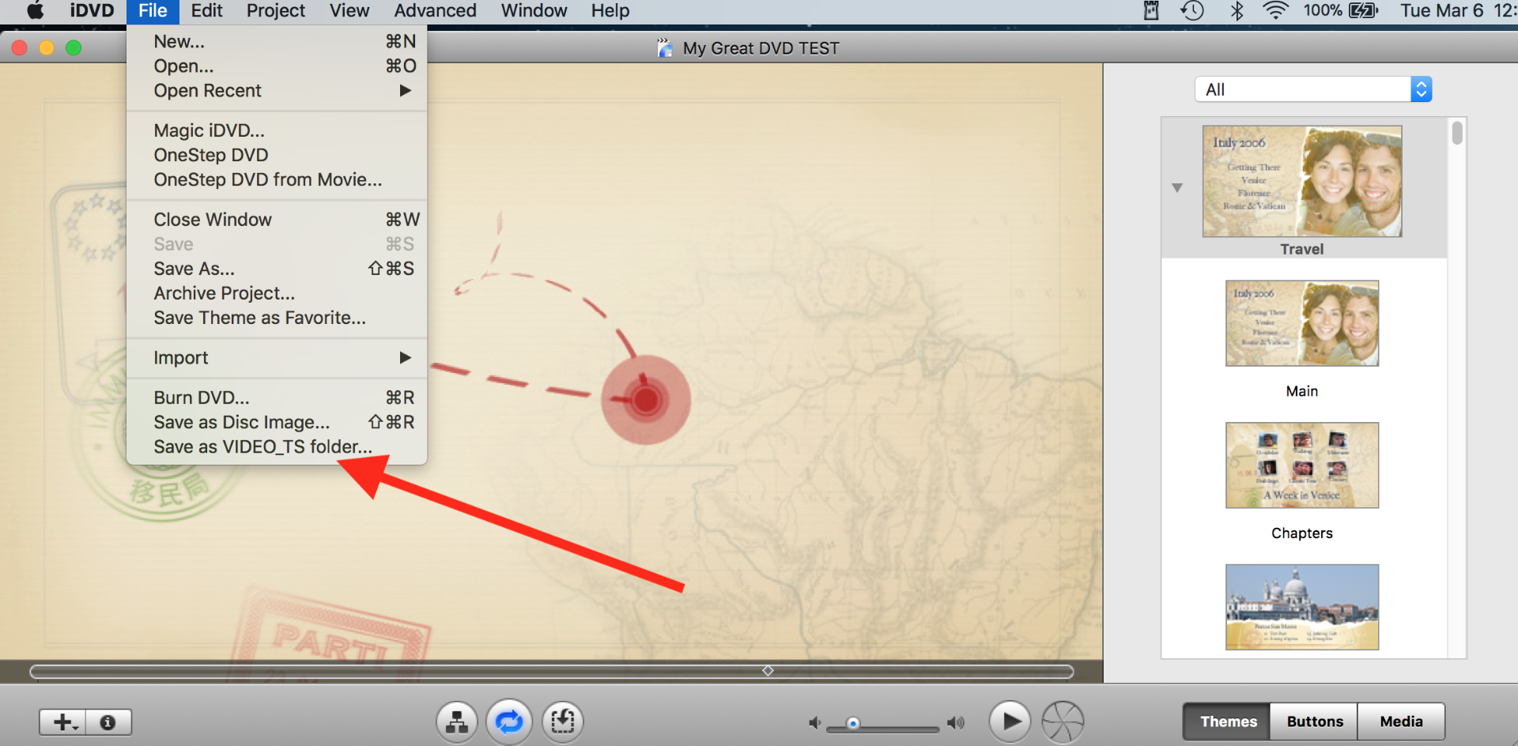The height and width of the screenshot is (746, 1518).
Task: Open the iDVD application menu
Action: click(92, 11)
